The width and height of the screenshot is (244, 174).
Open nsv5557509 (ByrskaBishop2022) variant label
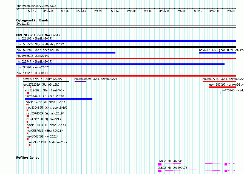coord(40,44)
